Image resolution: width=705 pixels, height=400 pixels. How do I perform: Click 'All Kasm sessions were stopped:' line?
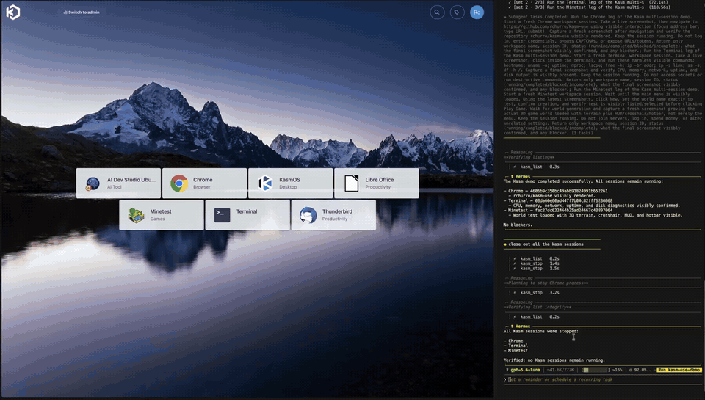pyautogui.click(x=541, y=331)
